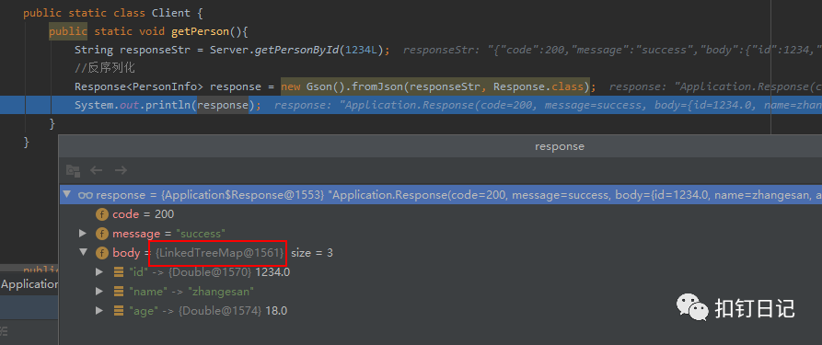Collapse the response root node
Image resolution: width=822 pixels, height=345 pixels.
(66, 195)
